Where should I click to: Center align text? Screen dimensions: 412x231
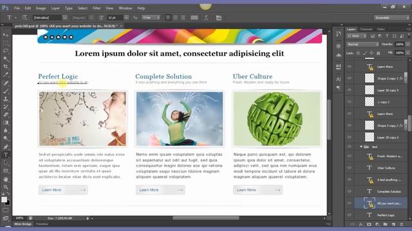point(176,17)
